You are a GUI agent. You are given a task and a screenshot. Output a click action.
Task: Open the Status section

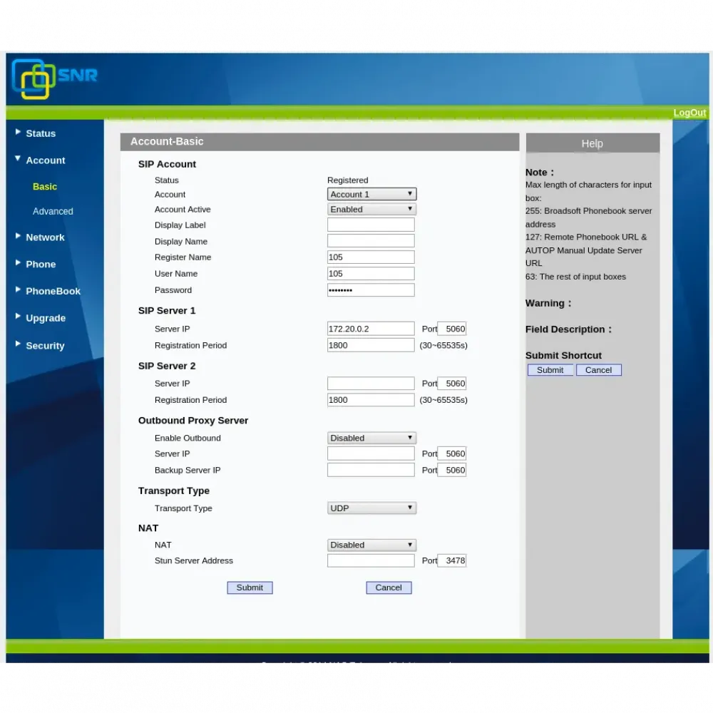coord(41,133)
